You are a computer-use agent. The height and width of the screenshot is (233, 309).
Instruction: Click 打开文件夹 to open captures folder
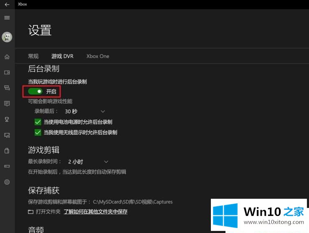pos(48,212)
